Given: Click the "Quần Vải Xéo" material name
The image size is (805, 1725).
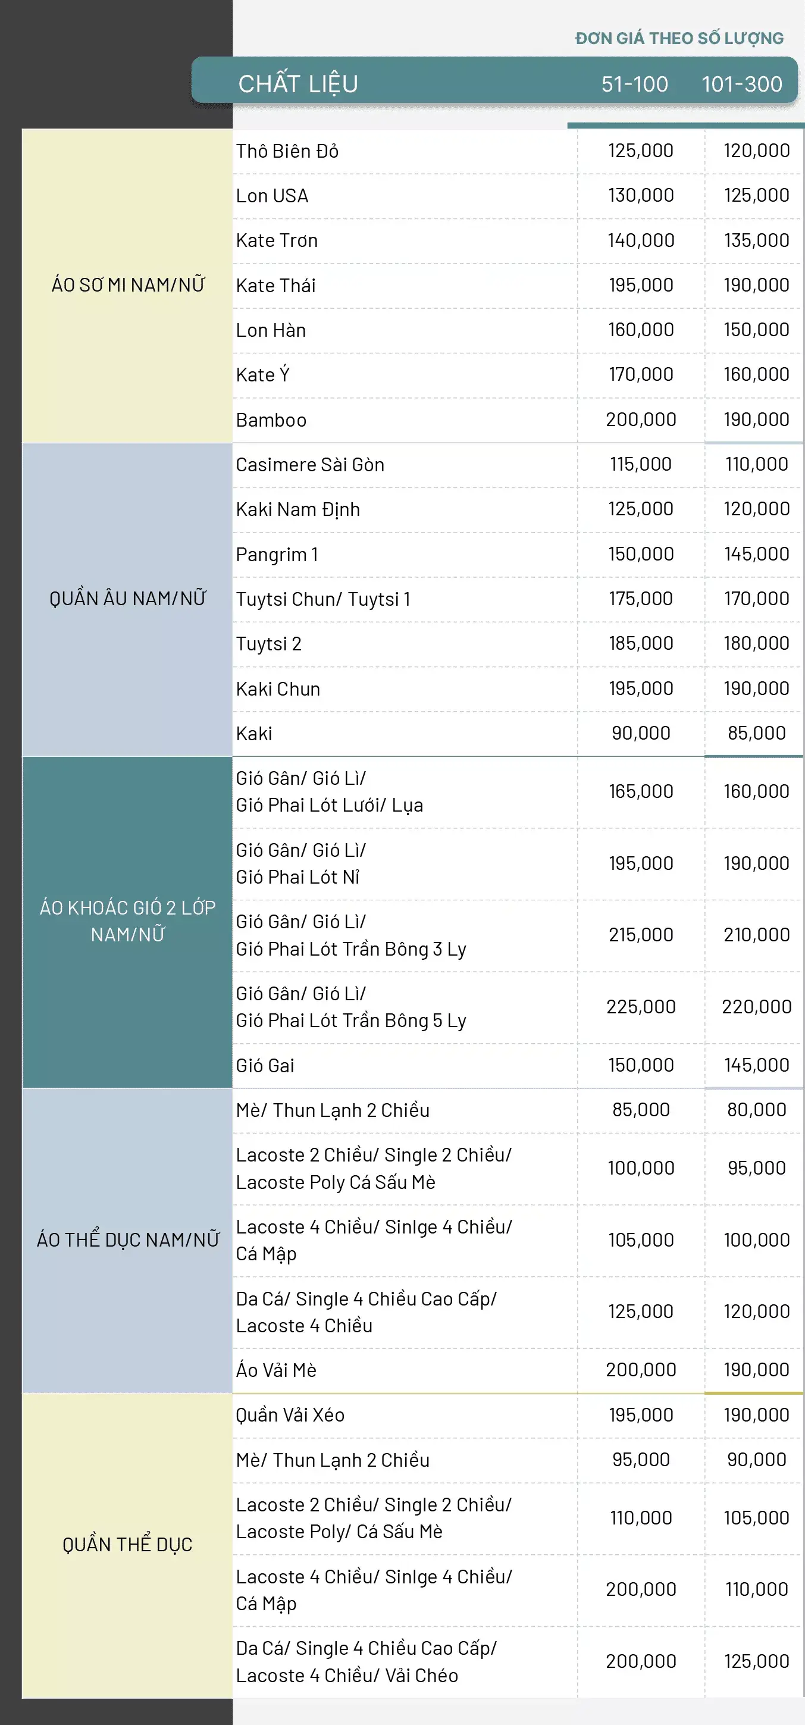Looking at the screenshot, I should coord(290,1415).
